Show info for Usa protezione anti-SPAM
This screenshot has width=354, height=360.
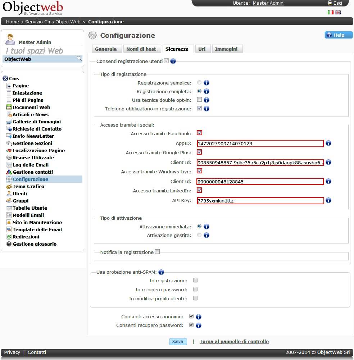coord(161,272)
